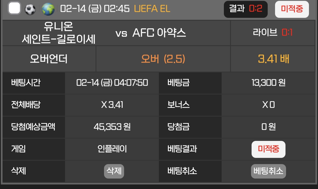The height and width of the screenshot is (189, 318).
Task: Select the 유니온 세인트-길로이세 home team
Action: coord(59,33)
